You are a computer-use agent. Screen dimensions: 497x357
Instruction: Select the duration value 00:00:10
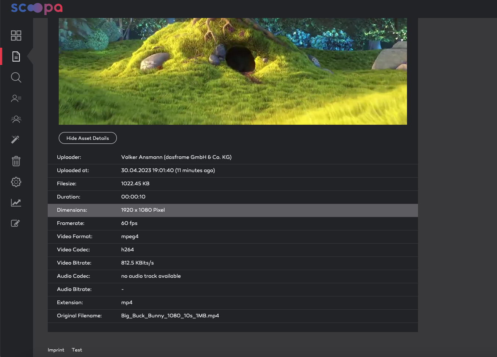[x=133, y=197]
